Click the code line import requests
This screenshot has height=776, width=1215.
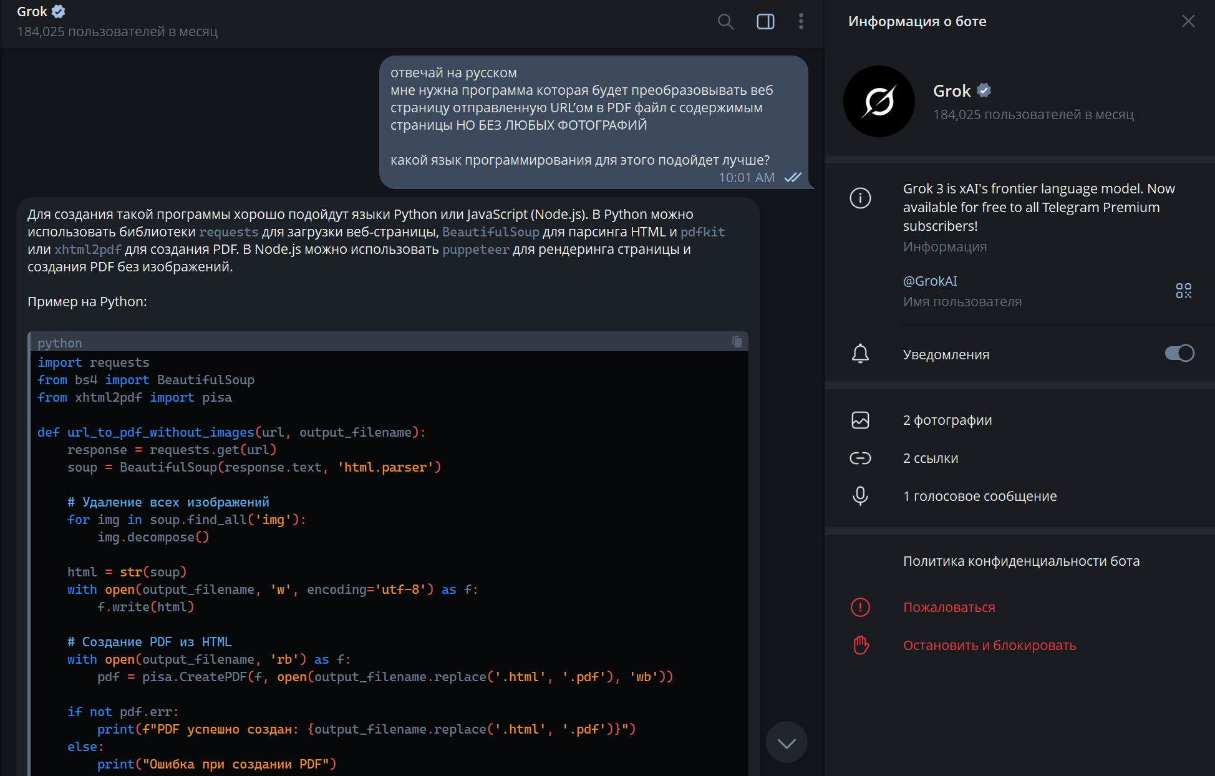coord(93,362)
